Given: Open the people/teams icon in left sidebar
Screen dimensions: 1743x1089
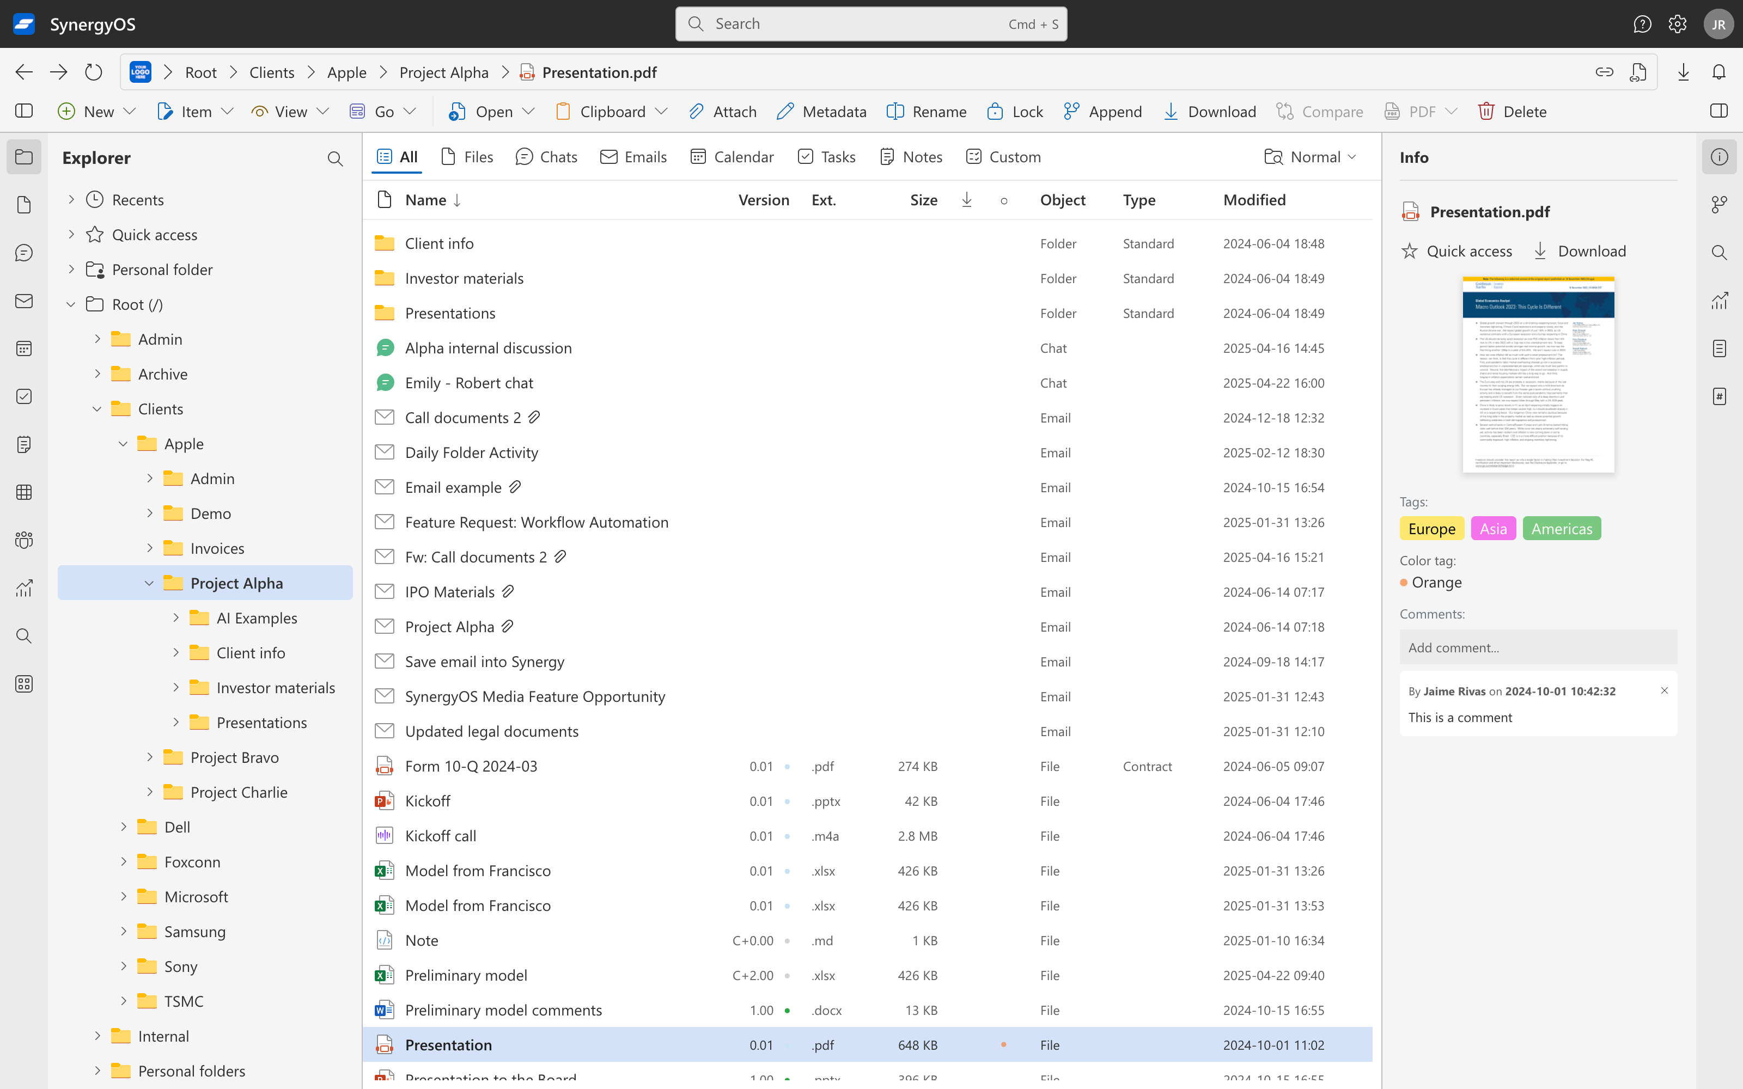Looking at the screenshot, I should [24, 540].
